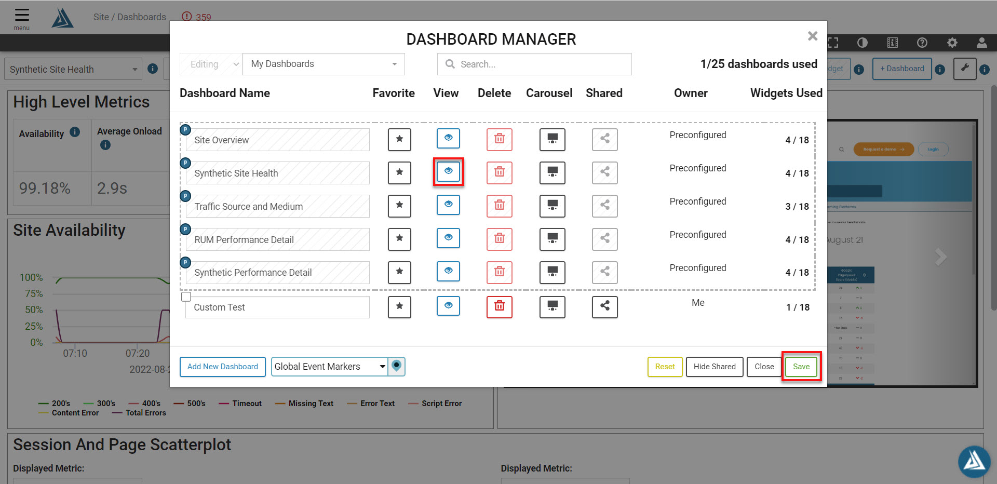This screenshot has height=484, width=997.
Task: Open the hamburger menu
Action: point(22,19)
